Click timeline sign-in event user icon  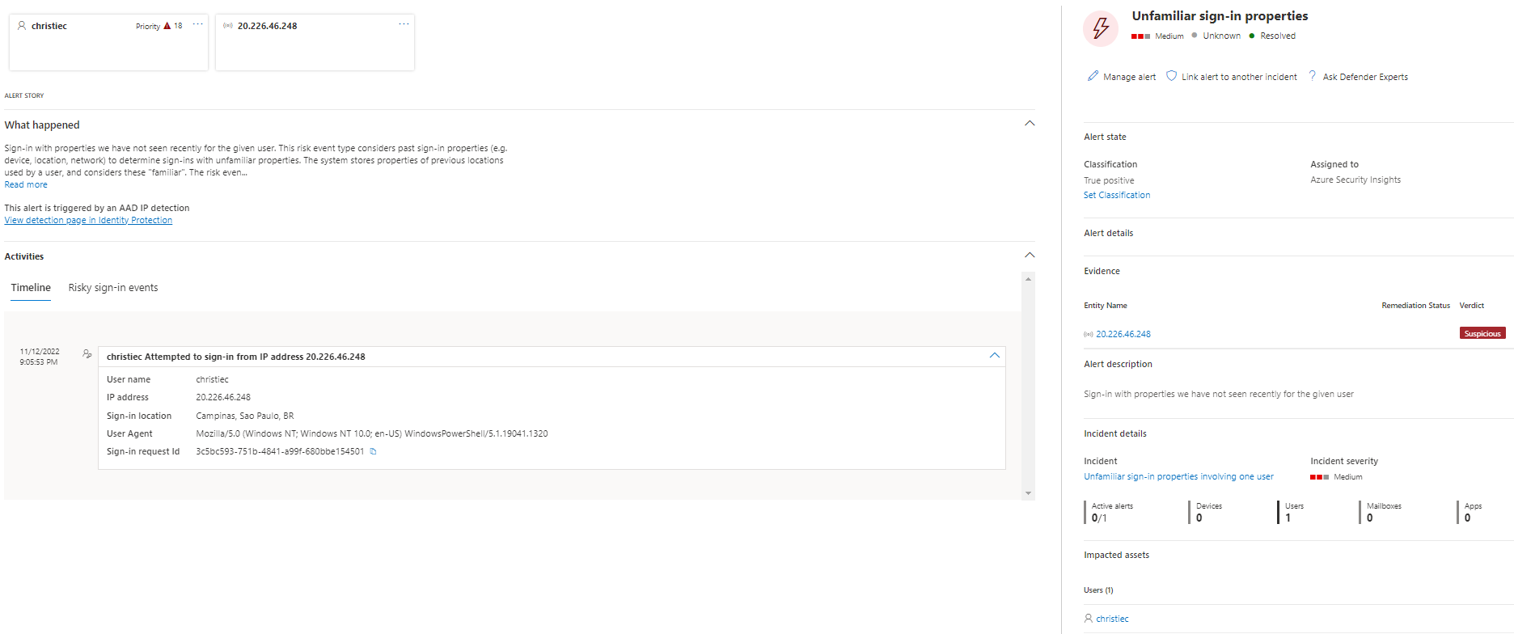[87, 354]
